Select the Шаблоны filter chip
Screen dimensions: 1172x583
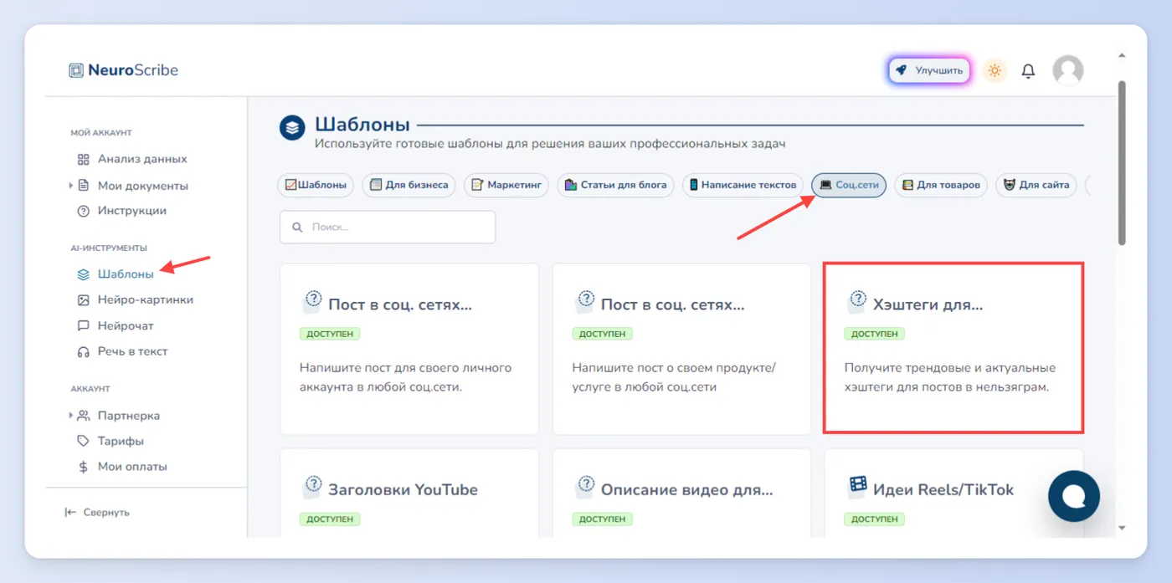coord(316,185)
